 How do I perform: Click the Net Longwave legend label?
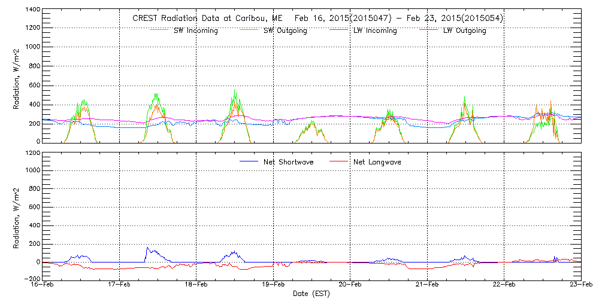pos(380,162)
